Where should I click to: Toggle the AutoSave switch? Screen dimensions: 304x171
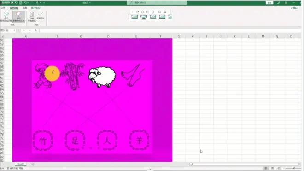point(14,3)
